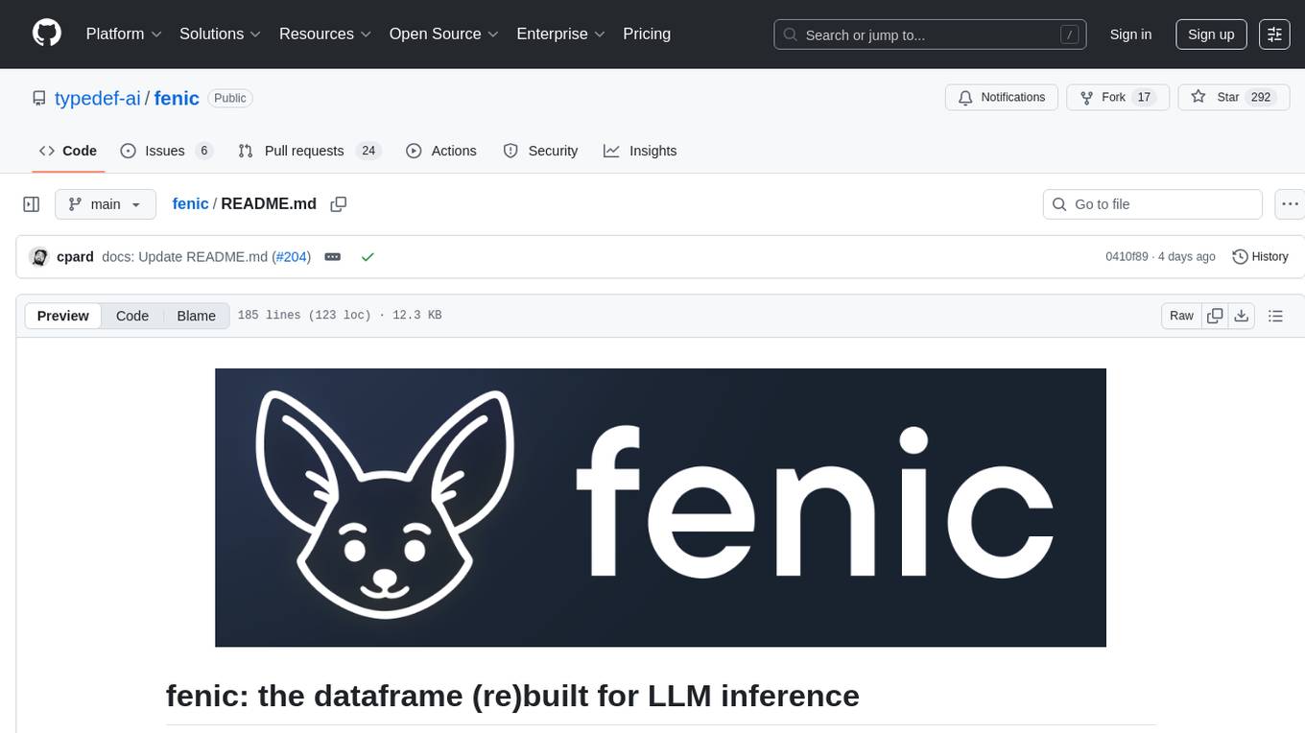Focus the Go to file input
Screen dimensions: 1305x733
1152,204
